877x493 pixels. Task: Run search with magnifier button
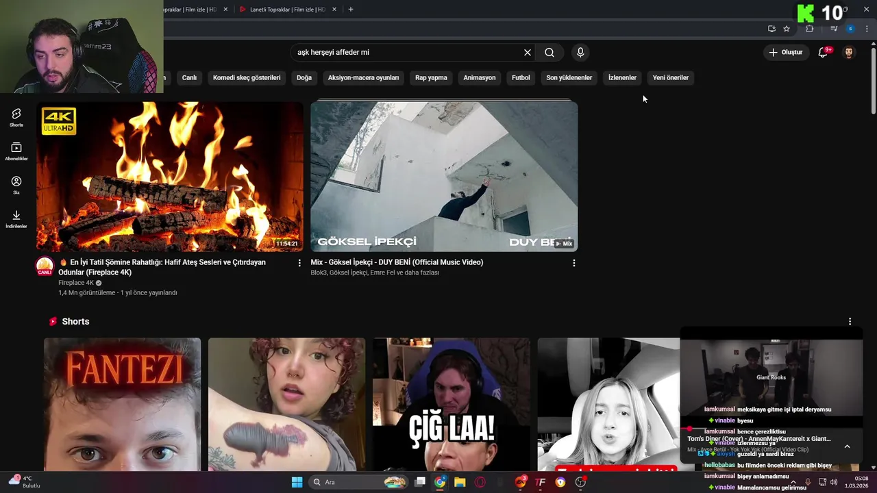point(549,52)
